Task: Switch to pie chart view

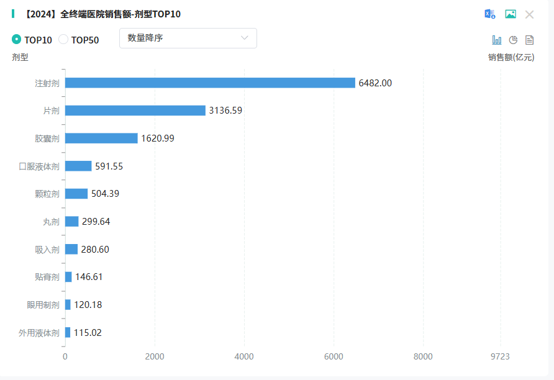Action: [513, 40]
